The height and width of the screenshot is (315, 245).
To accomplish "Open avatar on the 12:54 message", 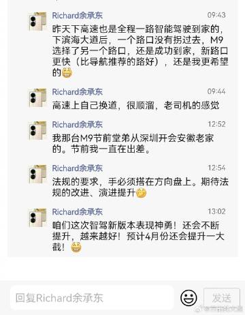I will pyautogui.click(x=37, y=175).
